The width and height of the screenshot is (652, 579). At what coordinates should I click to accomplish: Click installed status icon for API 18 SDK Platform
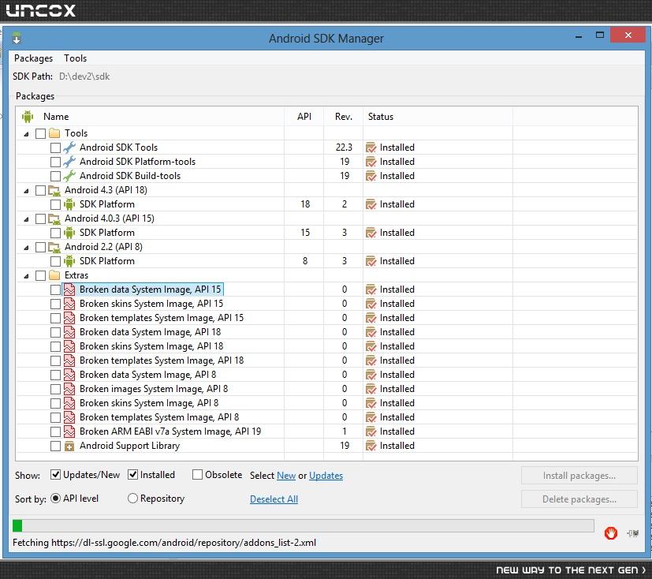(x=371, y=204)
